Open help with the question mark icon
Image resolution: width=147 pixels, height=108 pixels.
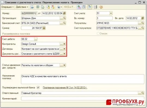click(101, 7)
